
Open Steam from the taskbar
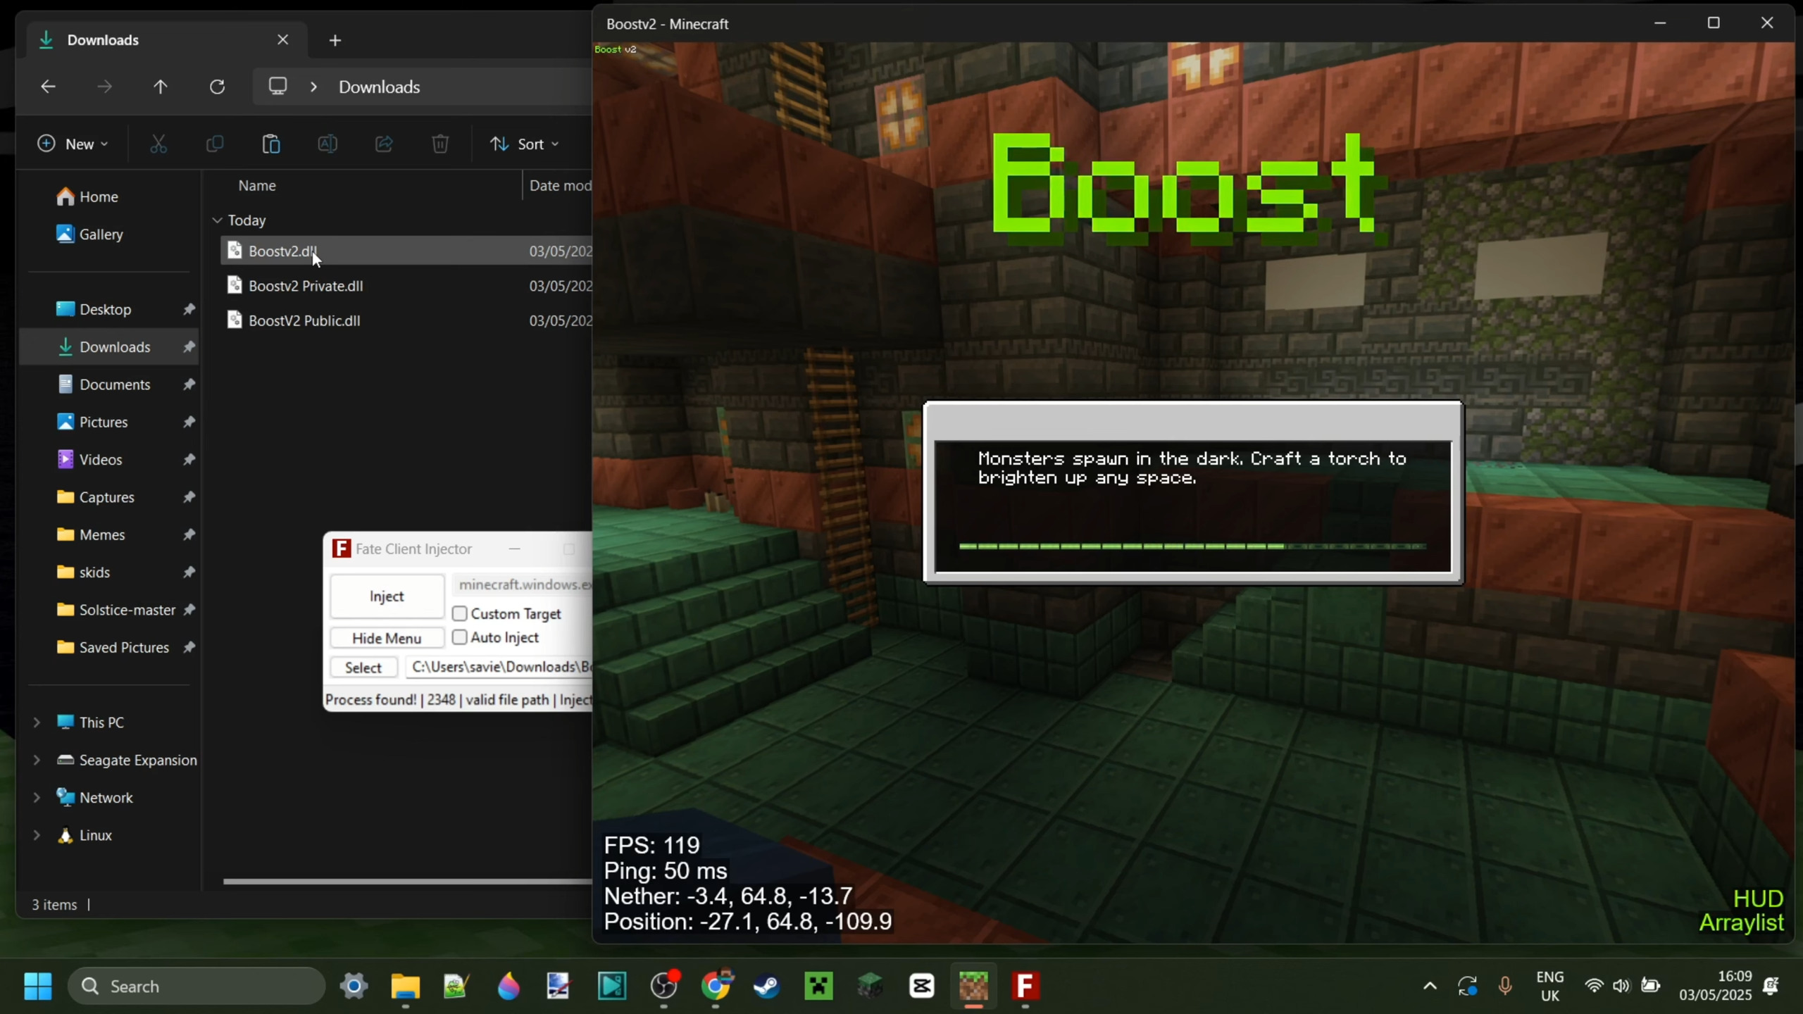point(766,986)
